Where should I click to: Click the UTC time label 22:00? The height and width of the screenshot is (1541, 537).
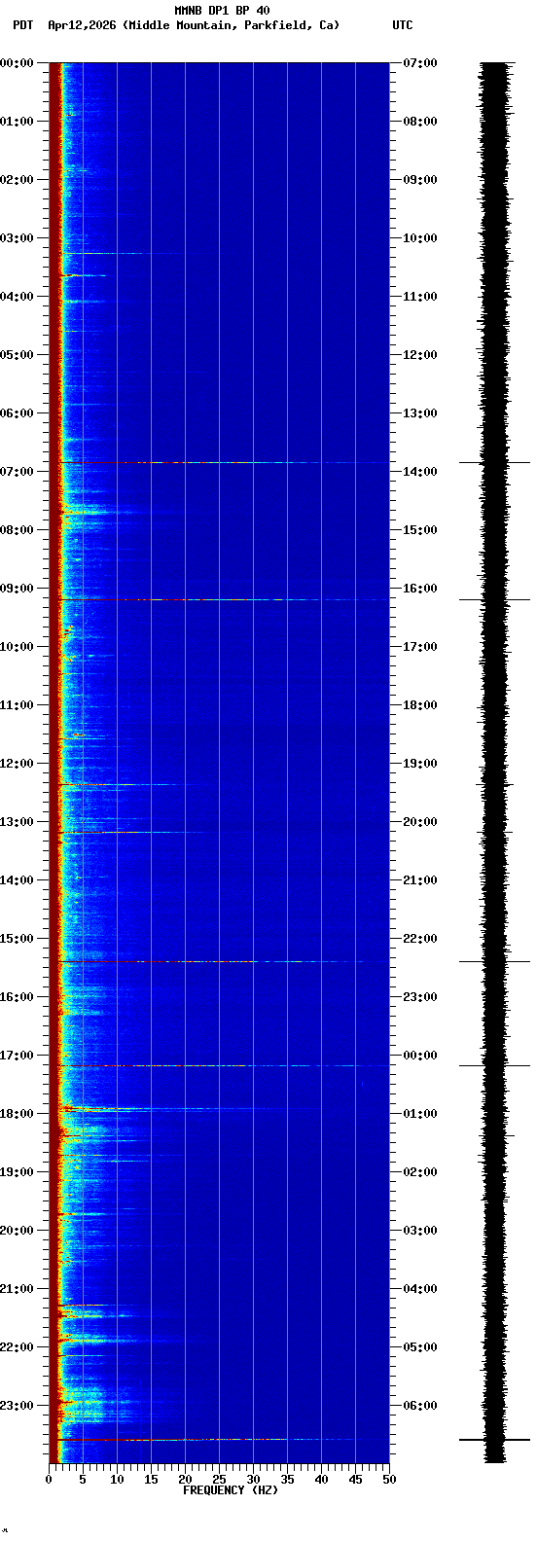pos(419,939)
